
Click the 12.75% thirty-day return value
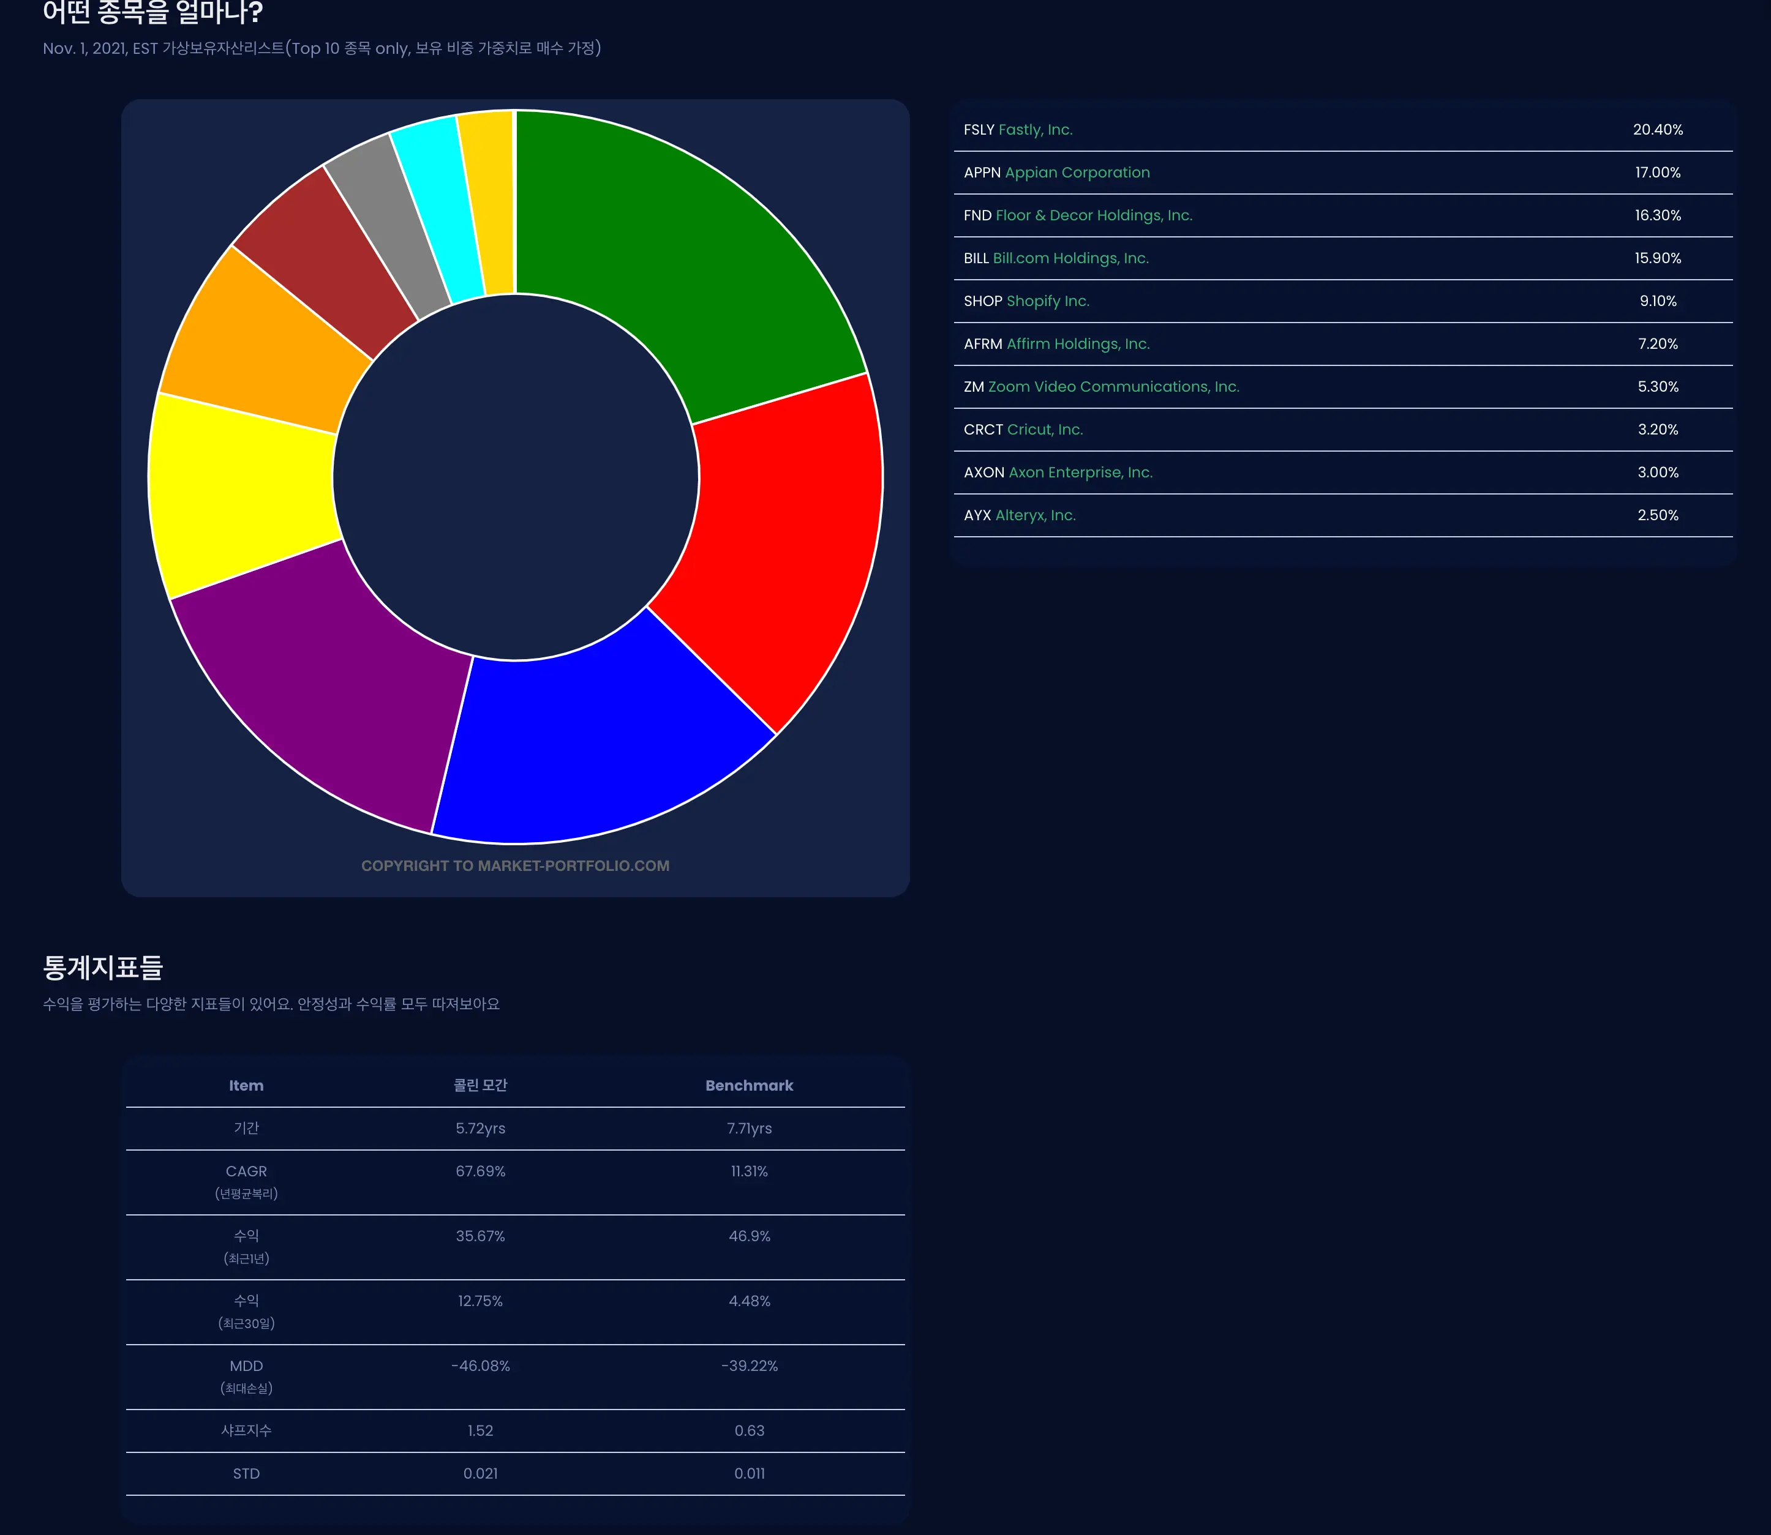[480, 1301]
